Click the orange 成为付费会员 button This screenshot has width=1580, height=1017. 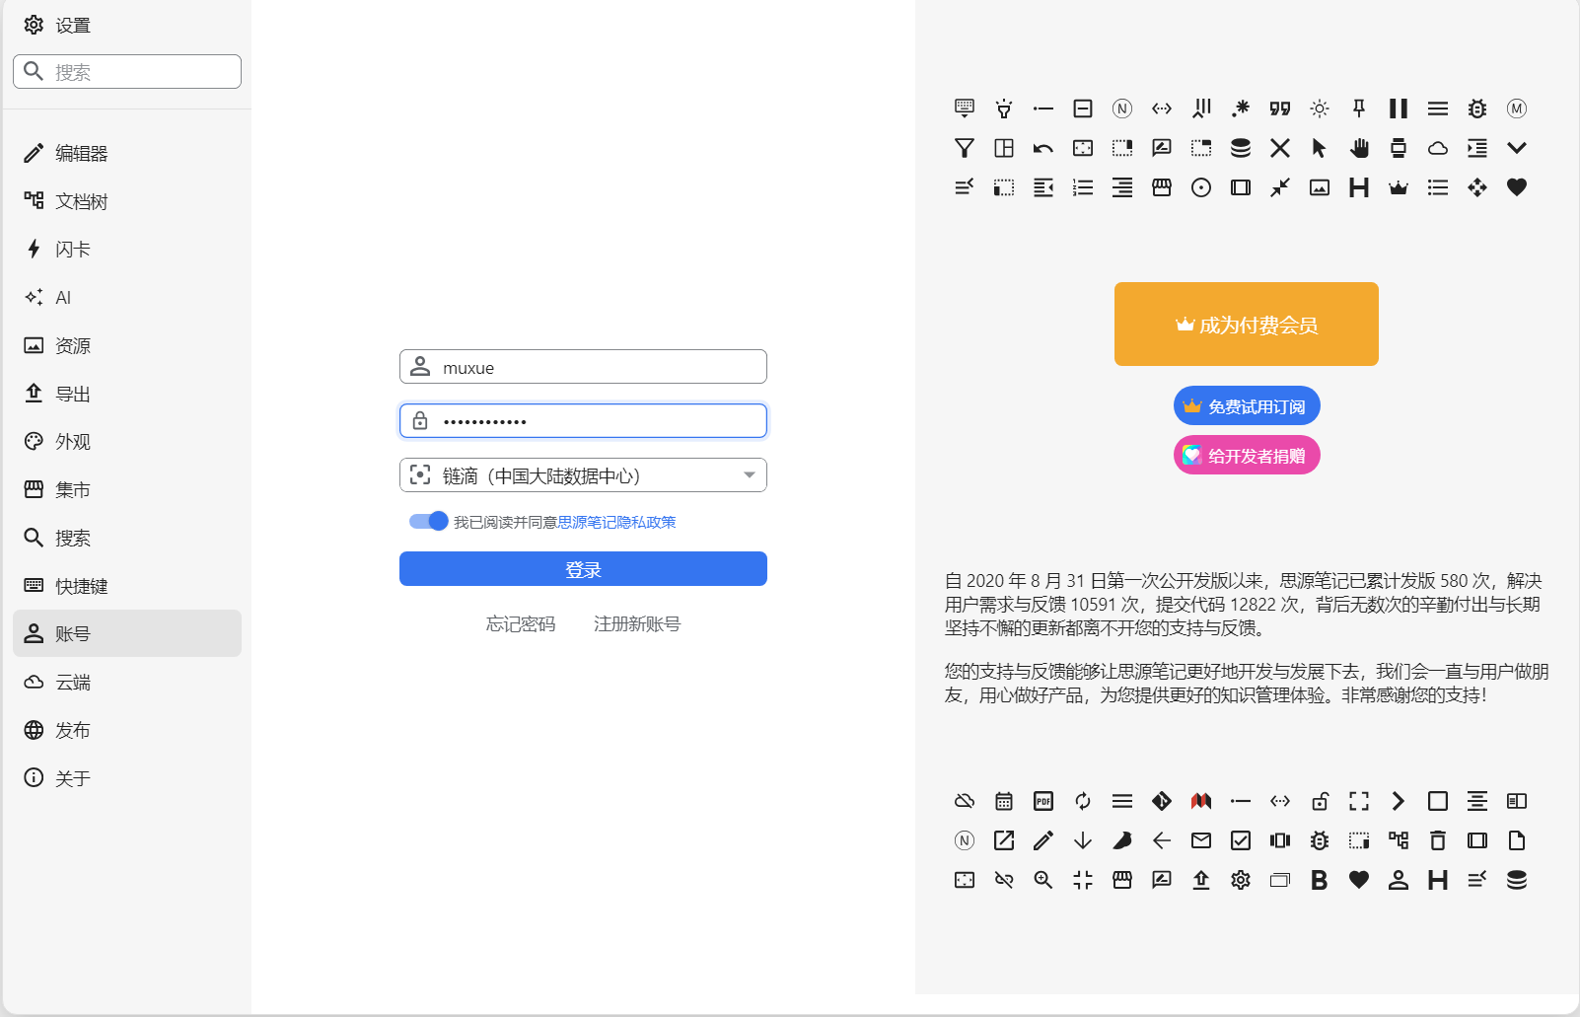click(x=1247, y=325)
